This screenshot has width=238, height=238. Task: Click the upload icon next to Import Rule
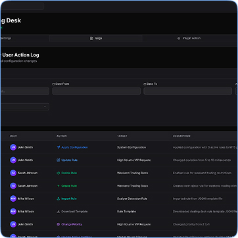point(59,199)
